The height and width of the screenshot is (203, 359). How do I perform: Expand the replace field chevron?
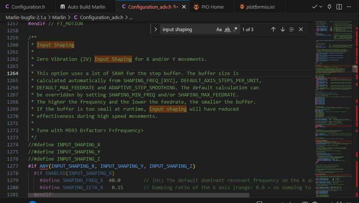point(156,29)
